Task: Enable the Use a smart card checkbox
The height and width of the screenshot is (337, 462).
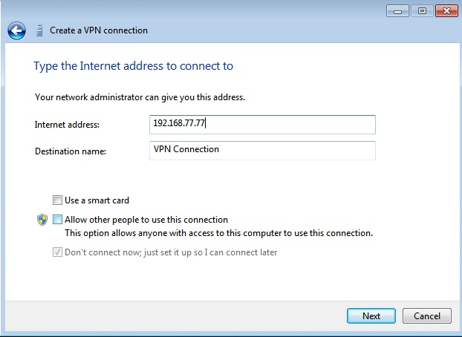Action: tap(57, 200)
